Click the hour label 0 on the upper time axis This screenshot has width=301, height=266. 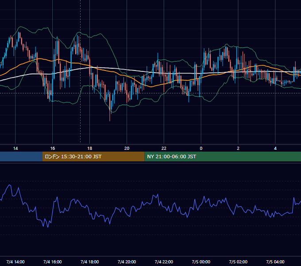[x=201, y=148]
